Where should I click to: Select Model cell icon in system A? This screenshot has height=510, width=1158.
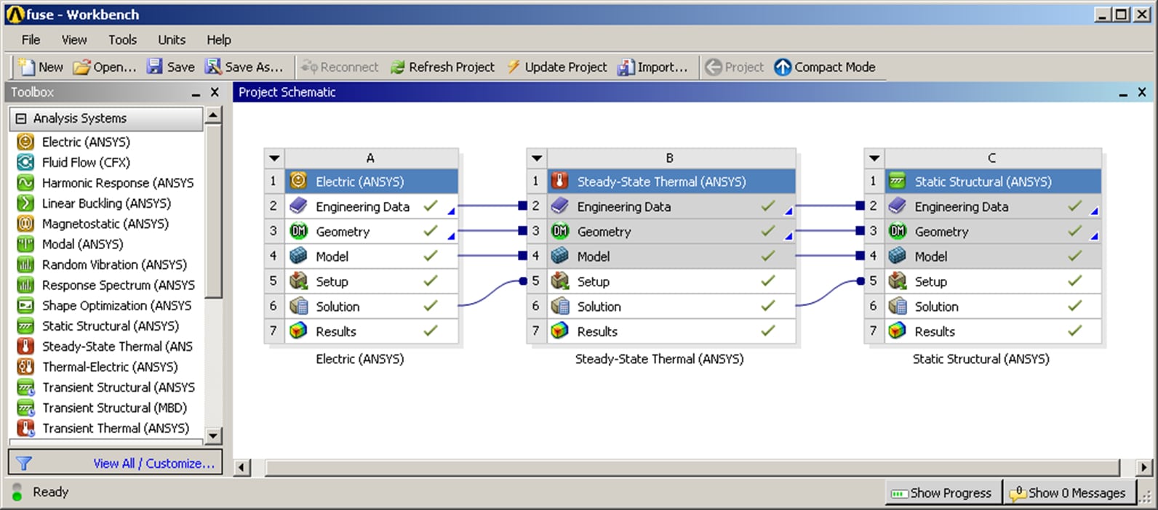click(x=298, y=256)
